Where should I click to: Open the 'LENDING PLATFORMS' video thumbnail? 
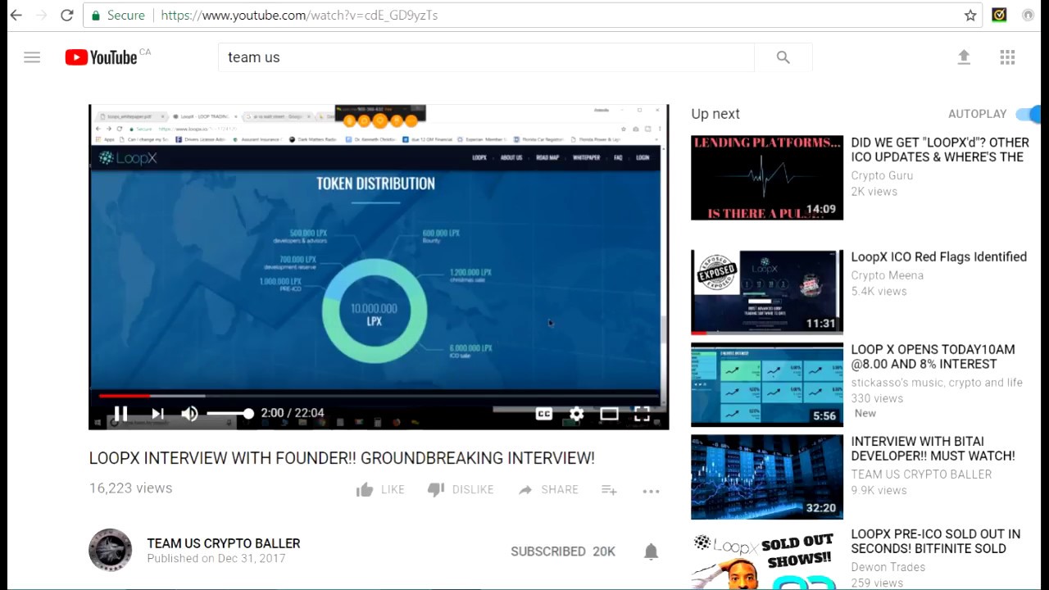pos(767,178)
